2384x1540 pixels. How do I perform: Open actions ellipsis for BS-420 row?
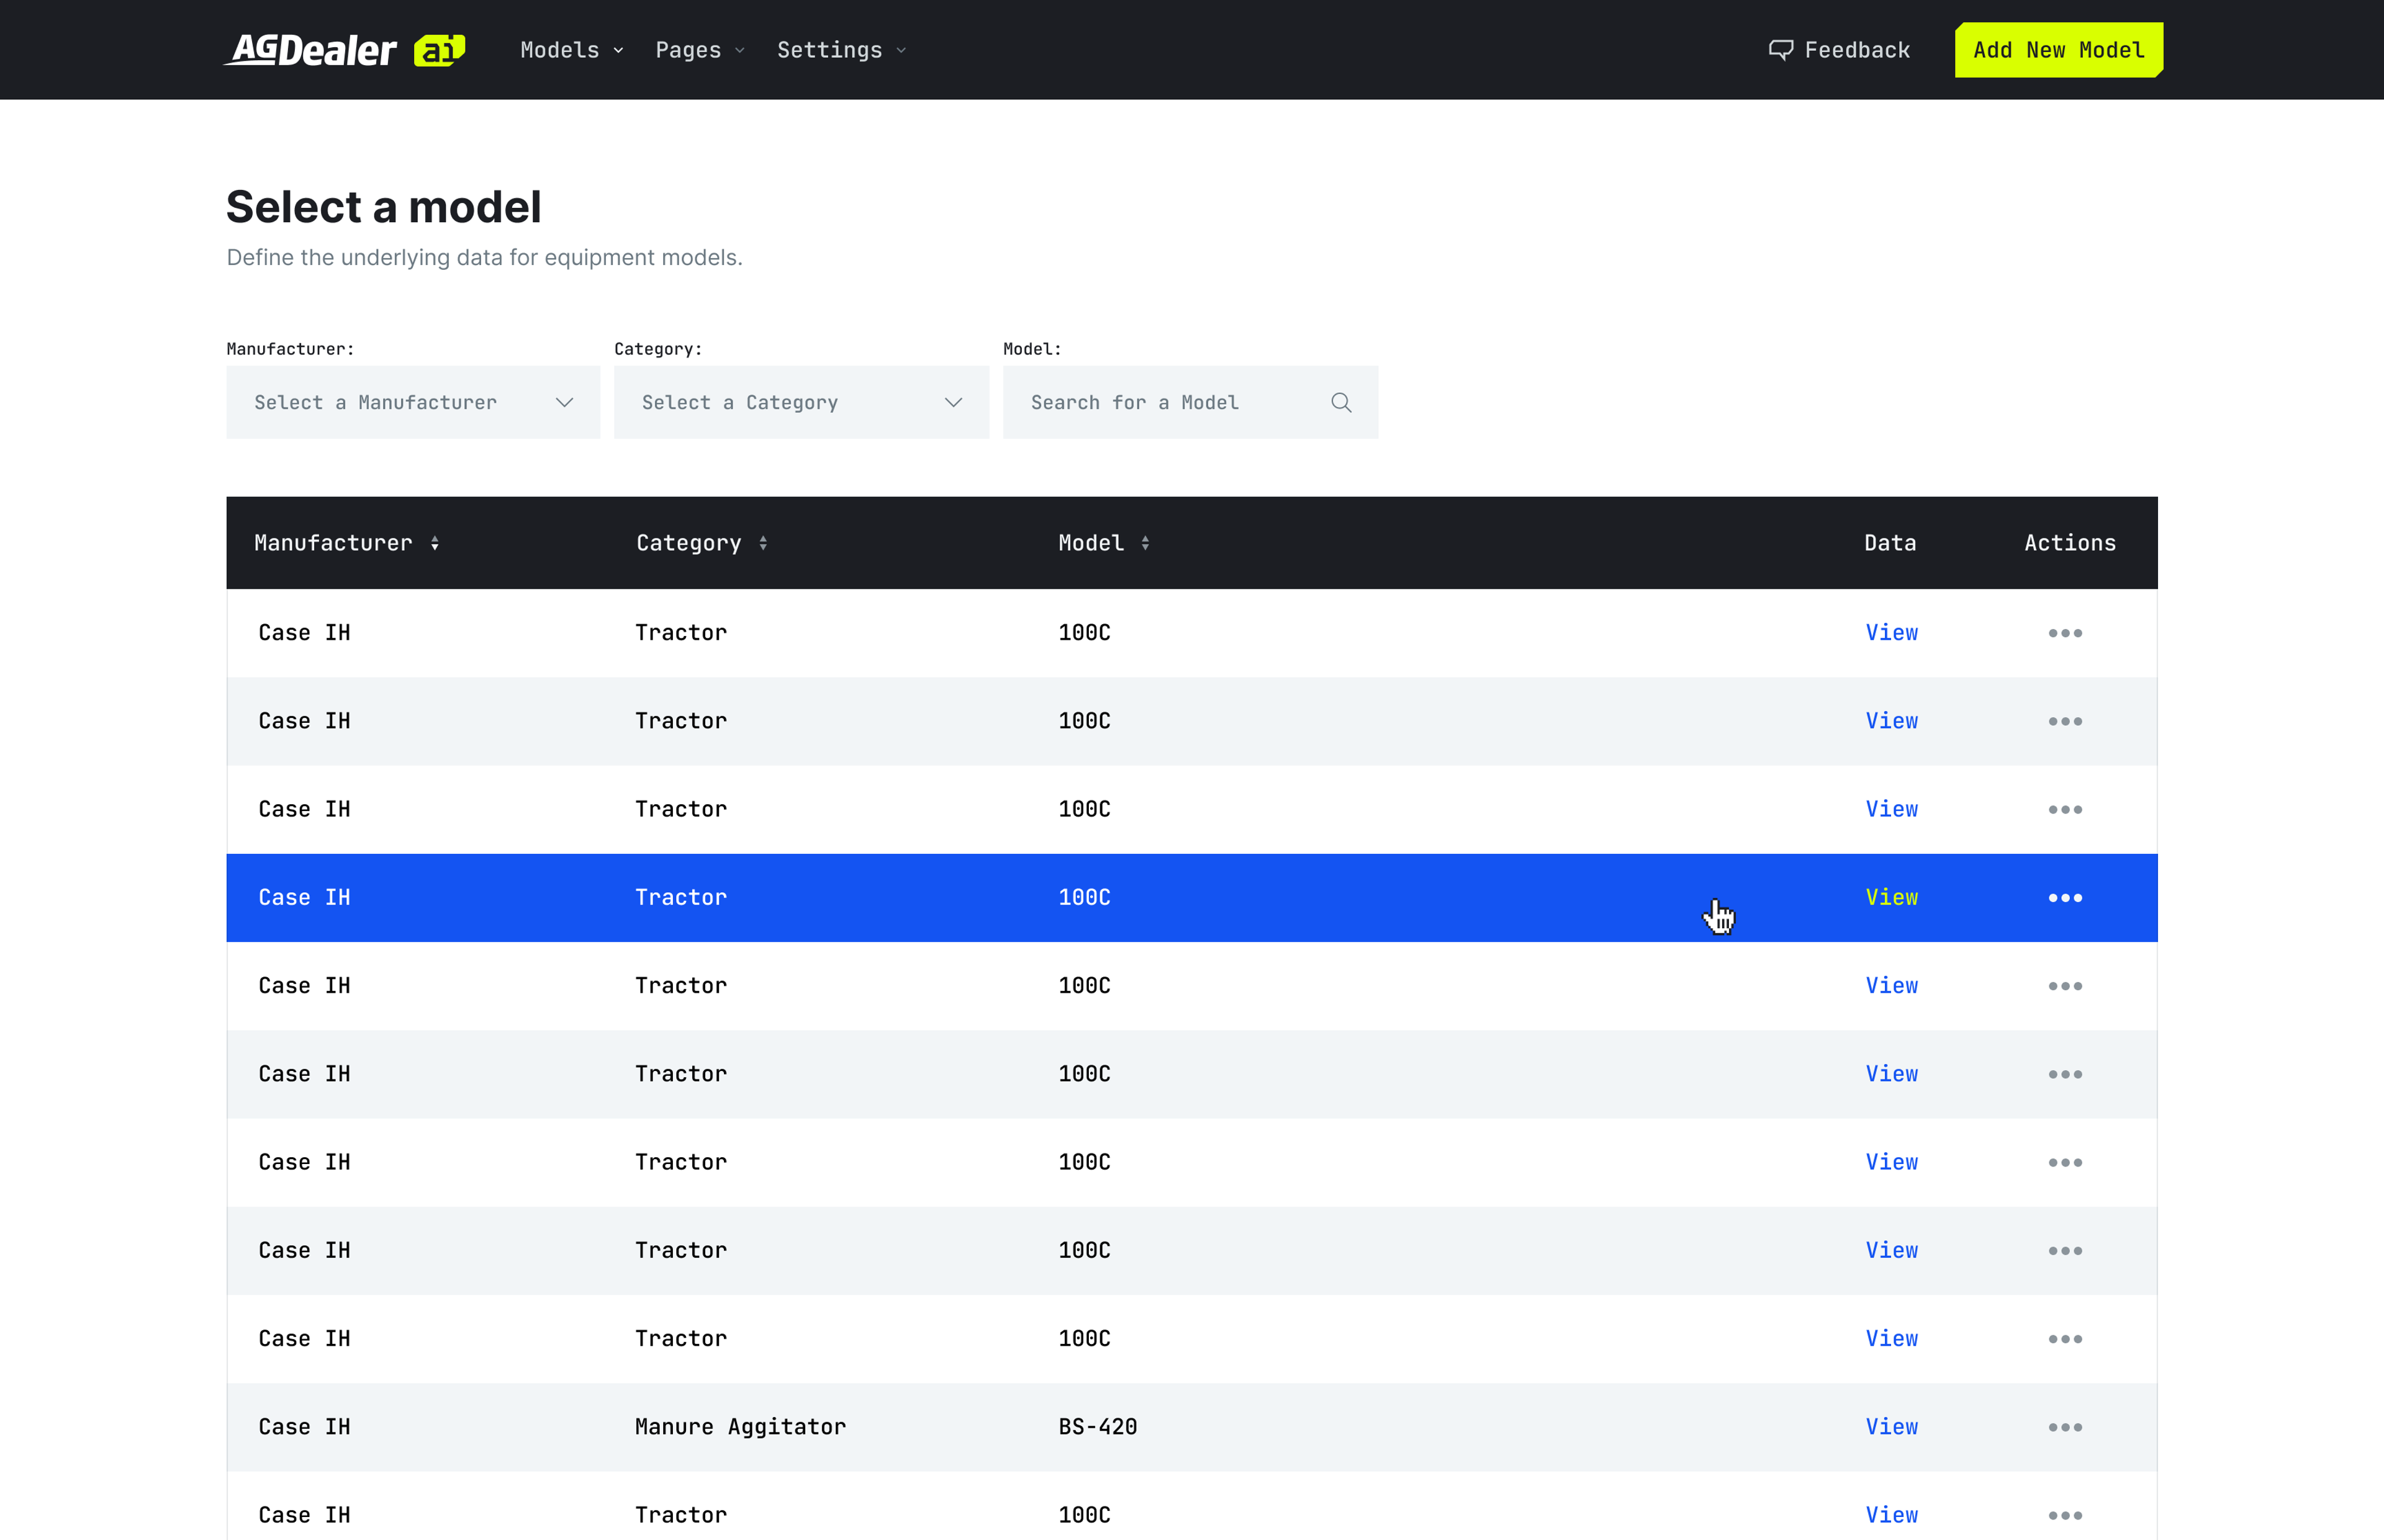(x=2065, y=1427)
